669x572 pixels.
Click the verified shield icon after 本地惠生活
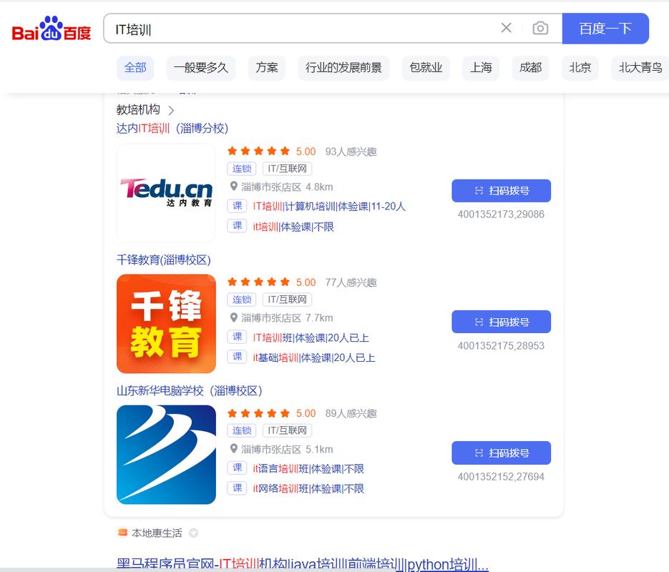point(194,533)
